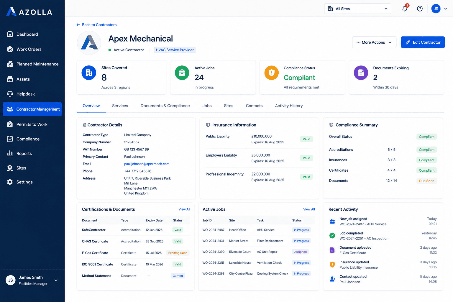Click the Compliance Status shield icon
453x302 pixels.
272,73
